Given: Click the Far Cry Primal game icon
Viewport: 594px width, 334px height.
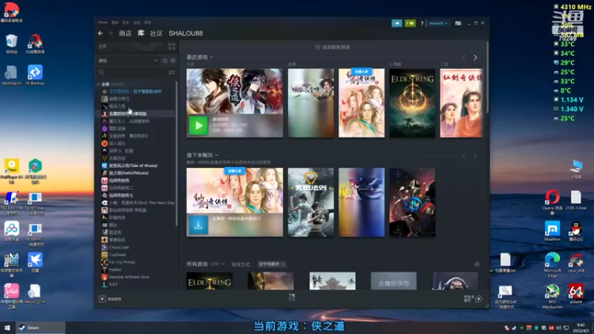Looking at the screenshot, I should tap(105, 262).
